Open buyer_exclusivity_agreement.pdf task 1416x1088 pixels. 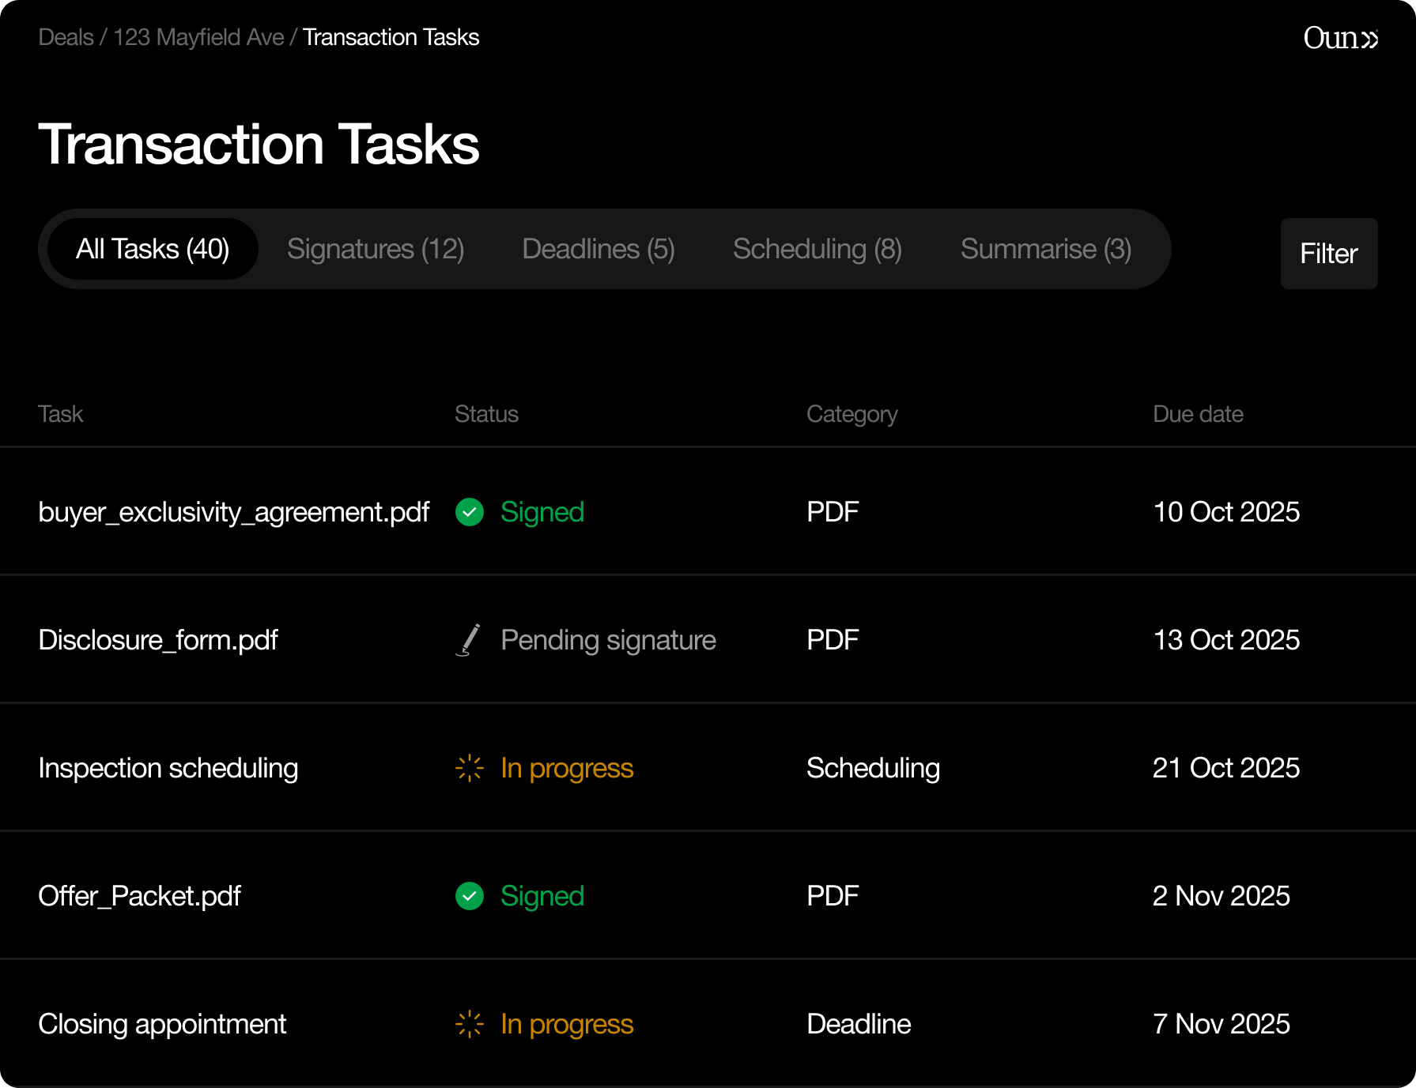(x=234, y=512)
